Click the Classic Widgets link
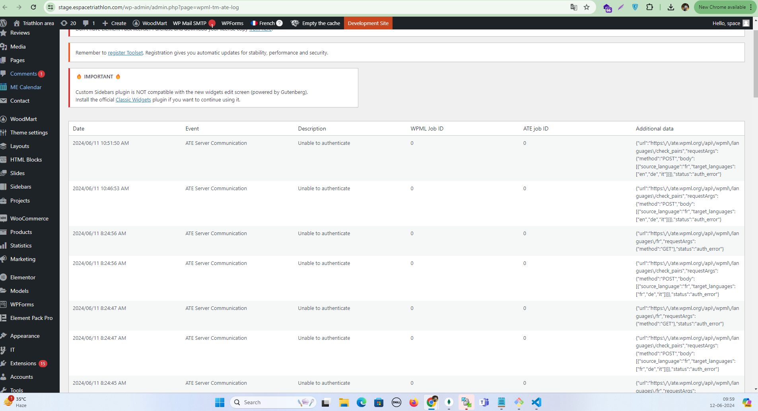Screen dimensions: 758x411 (x=133, y=99)
